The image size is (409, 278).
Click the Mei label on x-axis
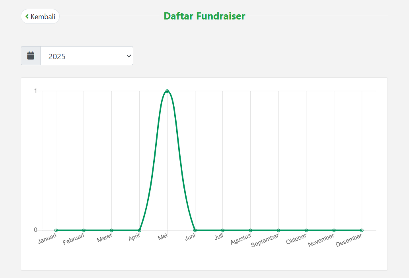click(x=163, y=237)
